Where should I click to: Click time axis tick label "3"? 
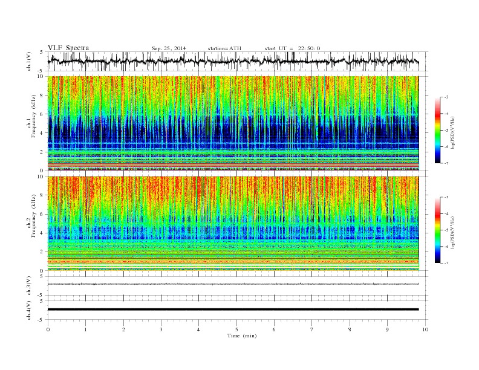coord(161,329)
